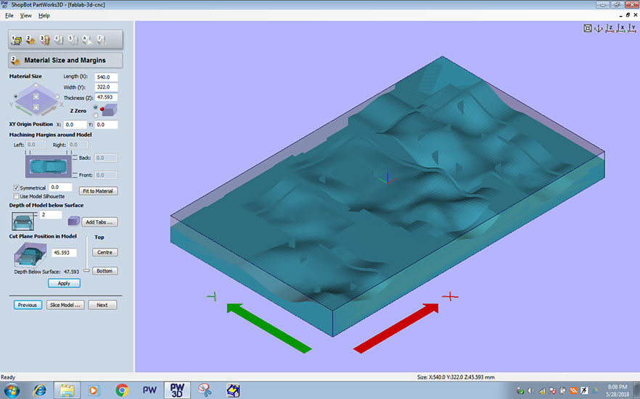
Task: Click Material Size and Margins header
Action: (65, 60)
